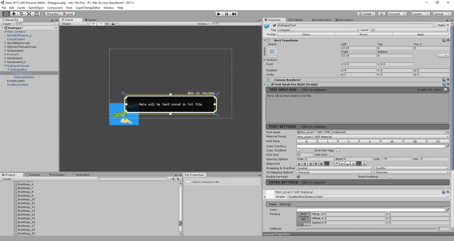Select the Hand tool in the toolbar
This screenshot has height=241, width=454.
coord(6,14)
